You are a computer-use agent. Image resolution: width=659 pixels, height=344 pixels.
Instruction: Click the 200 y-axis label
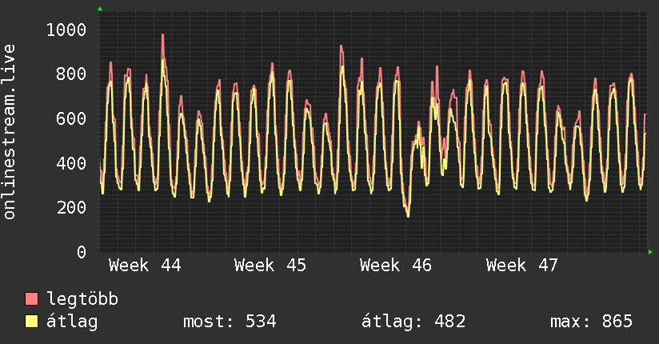coord(71,208)
